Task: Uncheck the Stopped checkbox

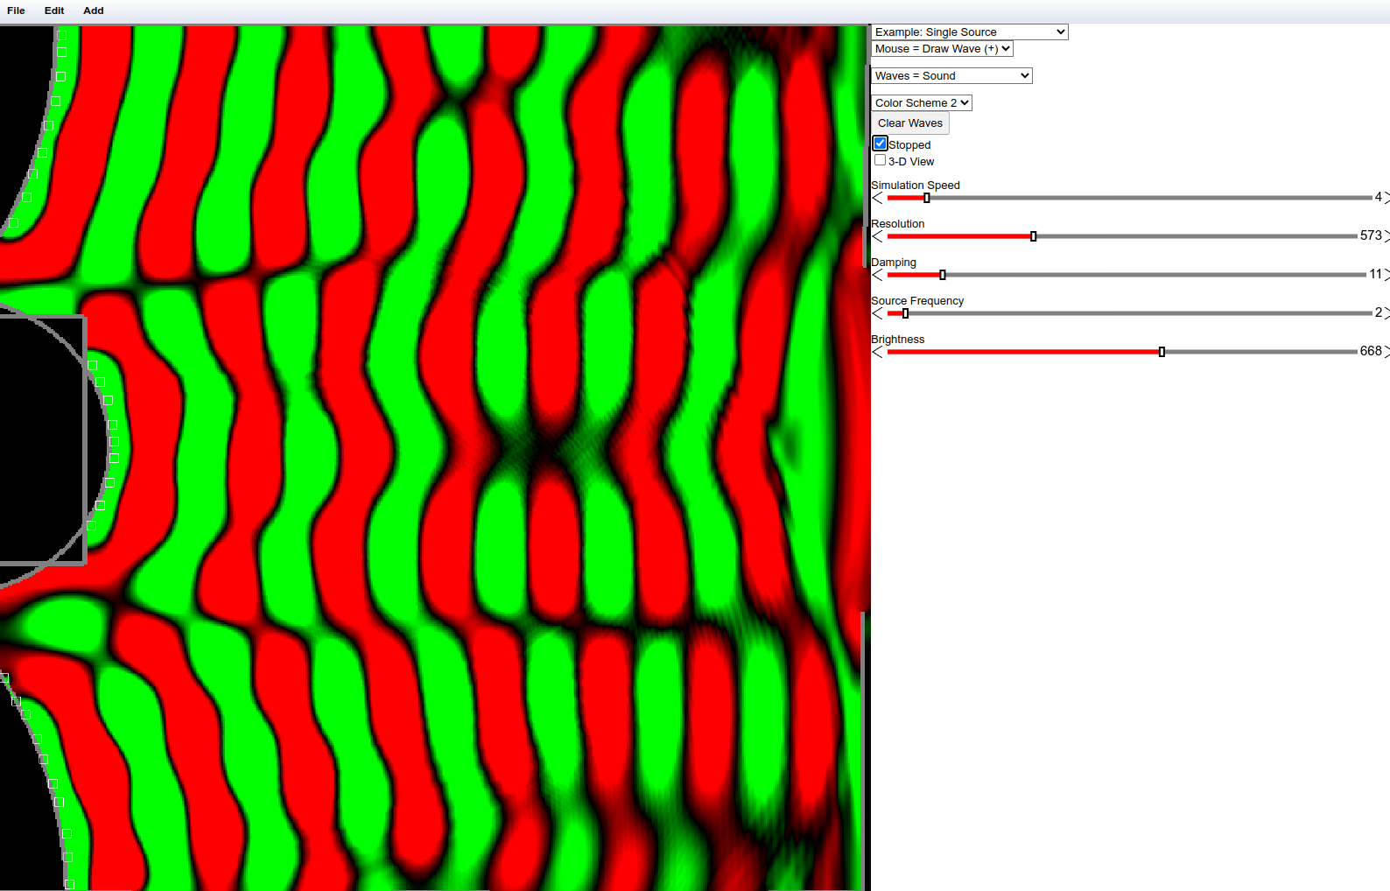Action: coord(881,144)
